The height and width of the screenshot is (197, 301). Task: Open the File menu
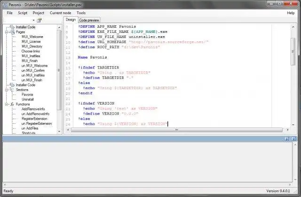point(9,13)
